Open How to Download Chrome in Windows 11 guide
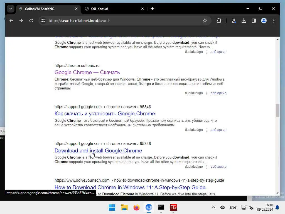The image size is (285, 214). (130, 188)
